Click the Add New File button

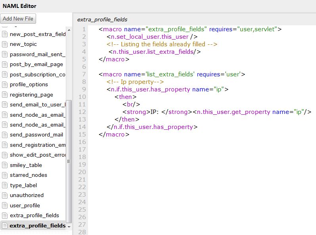18,19
